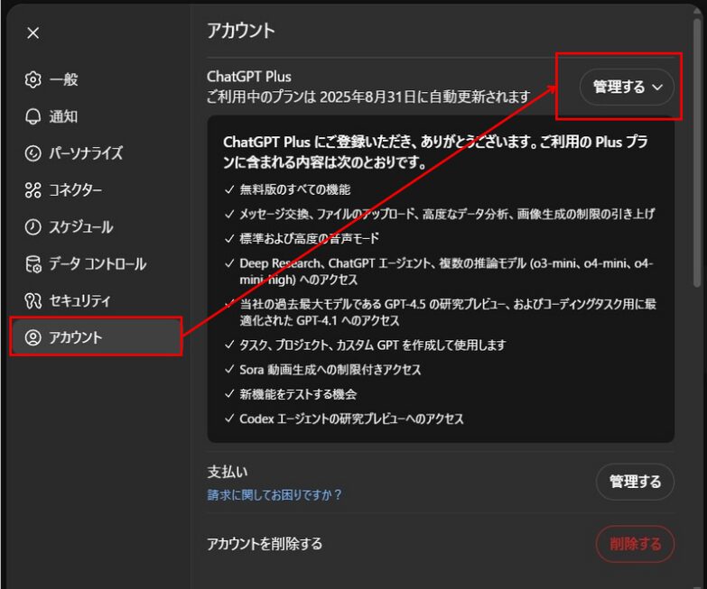Click the パーソナライズ sidebar icon

pyautogui.click(x=33, y=153)
